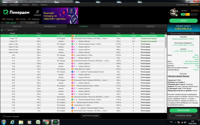Screen dimensions: 200x125
Task: Click the language indicator RU in tray
Action: coord(171,122)
